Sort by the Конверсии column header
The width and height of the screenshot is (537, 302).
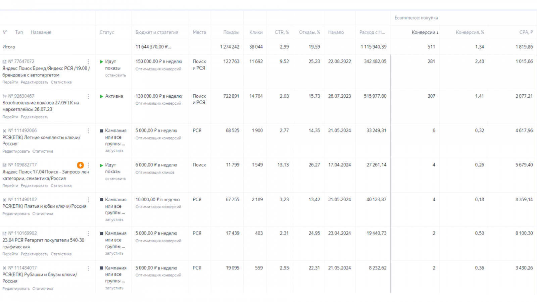pyautogui.click(x=425, y=33)
